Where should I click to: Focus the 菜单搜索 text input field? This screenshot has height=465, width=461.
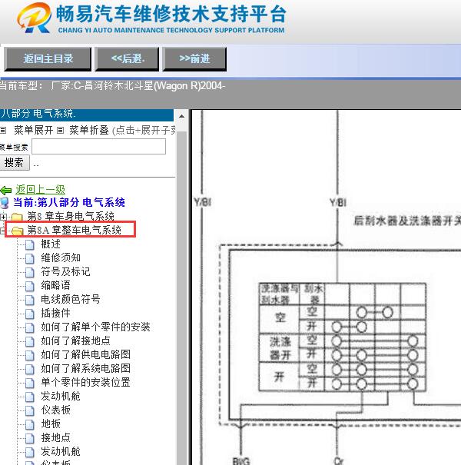coord(98,147)
